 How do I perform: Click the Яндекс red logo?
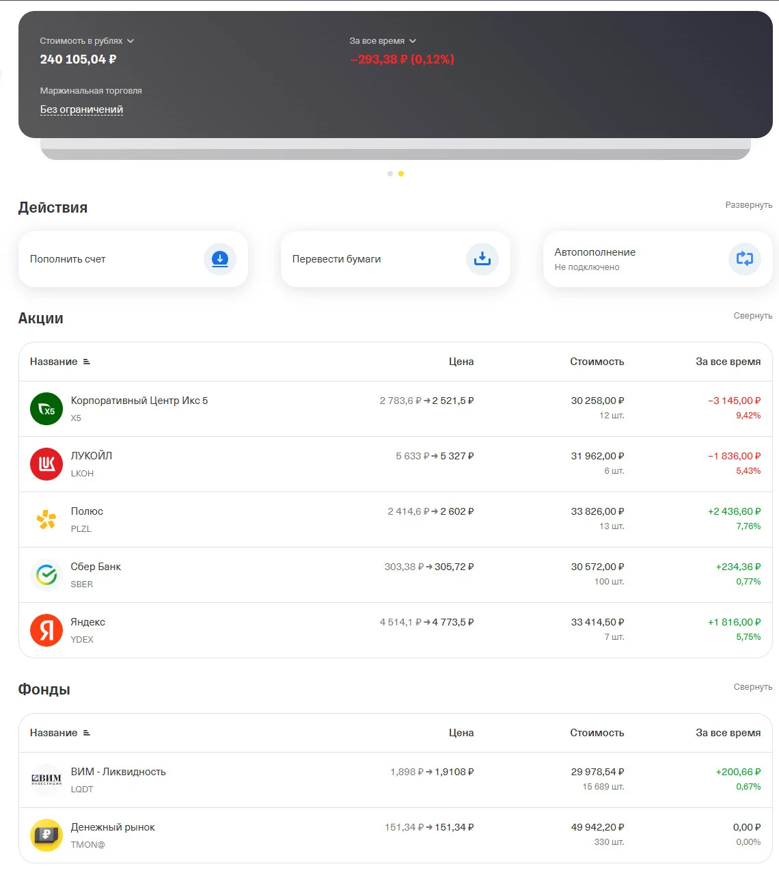46,630
